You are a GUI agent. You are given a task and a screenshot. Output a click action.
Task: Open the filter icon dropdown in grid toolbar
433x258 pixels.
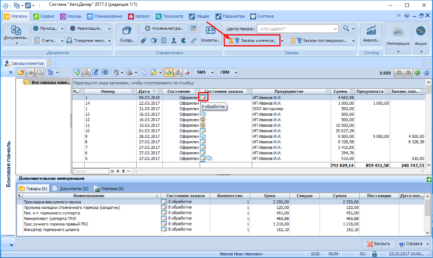(122, 73)
